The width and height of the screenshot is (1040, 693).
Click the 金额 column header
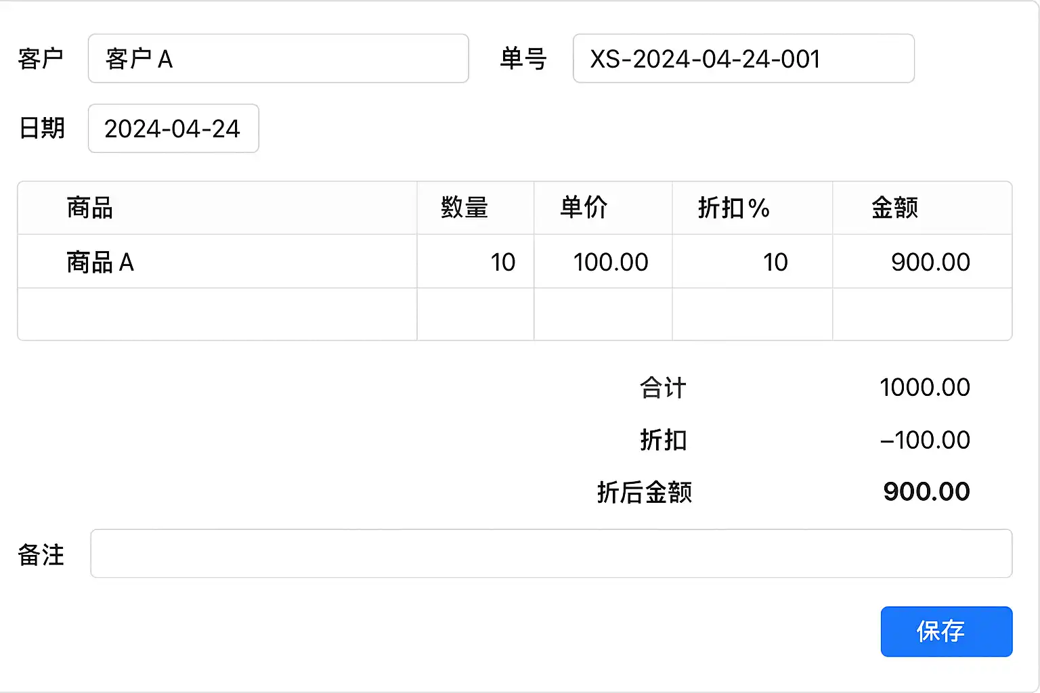pyautogui.click(x=894, y=208)
